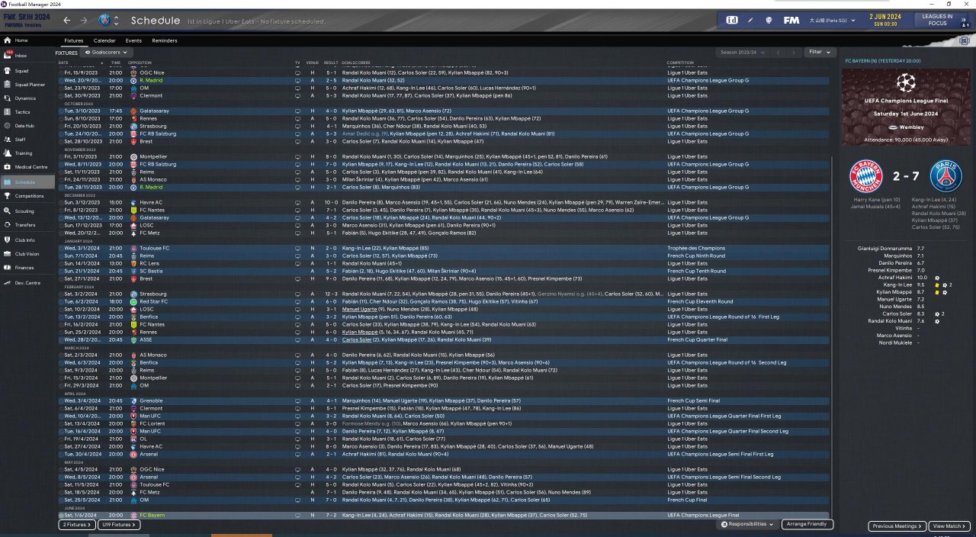Viewport: 976px width, 537px height.
Task: Click the 2 Fixtures button
Action: (x=75, y=525)
